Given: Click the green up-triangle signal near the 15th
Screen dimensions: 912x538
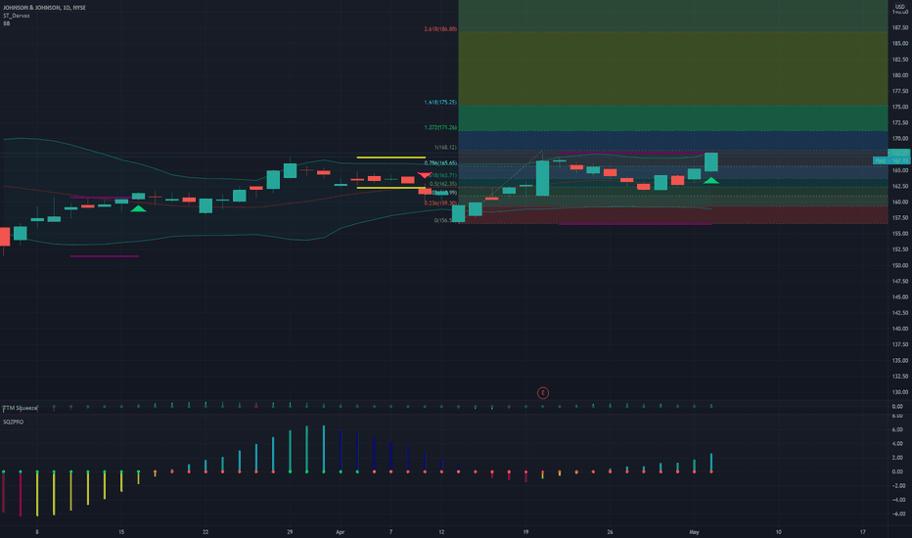Looking at the screenshot, I should 138,208.
